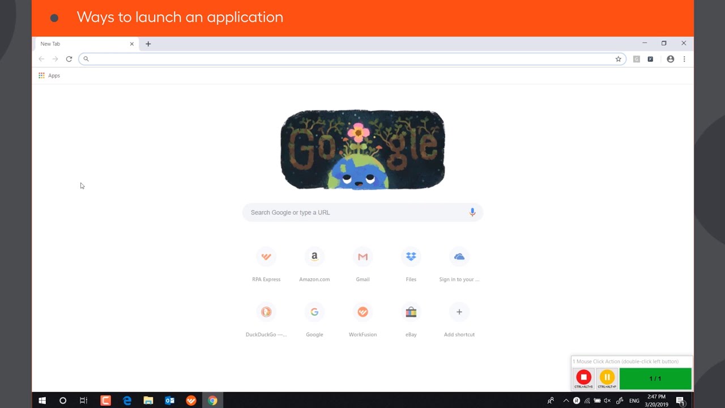This screenshot has width=725, height=408.
Task: Pause the recording with the yellow button
Action: (607, 377)
